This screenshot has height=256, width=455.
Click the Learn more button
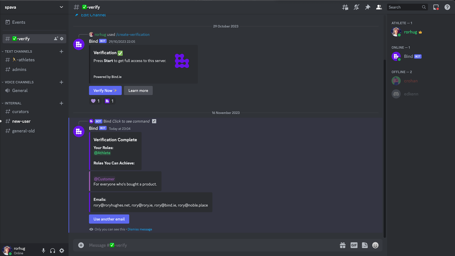click(x=138, y=90)
